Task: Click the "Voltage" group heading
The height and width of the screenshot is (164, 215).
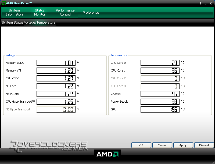Action: (x=10, y=55)
